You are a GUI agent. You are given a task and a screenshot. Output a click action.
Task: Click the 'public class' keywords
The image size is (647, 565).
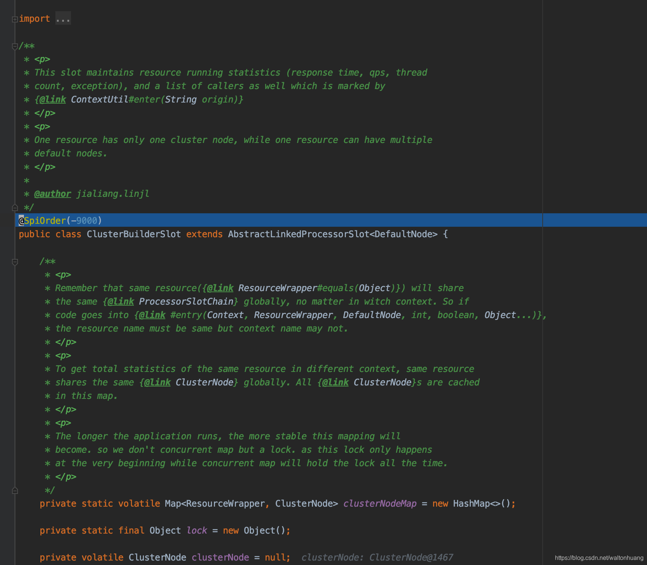click(50, 234)
